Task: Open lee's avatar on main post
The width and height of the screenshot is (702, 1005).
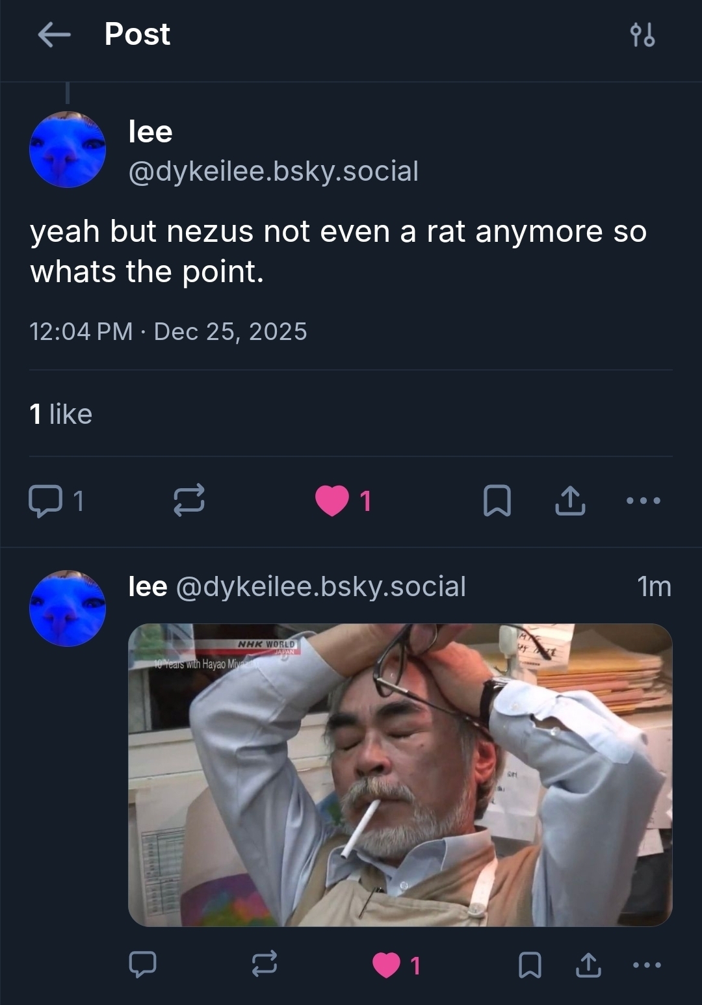Action: [68, 150]
